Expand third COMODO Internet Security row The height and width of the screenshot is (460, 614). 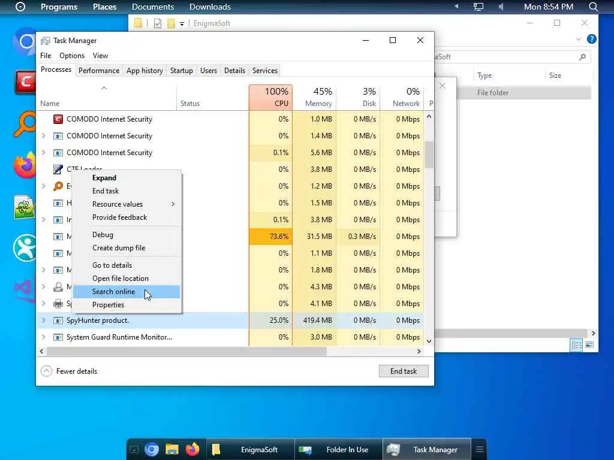coord(43,153)
